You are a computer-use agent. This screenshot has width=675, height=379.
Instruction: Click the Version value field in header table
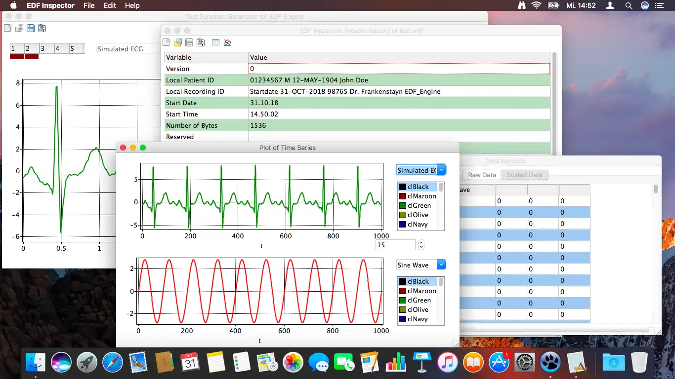(399, 69)
